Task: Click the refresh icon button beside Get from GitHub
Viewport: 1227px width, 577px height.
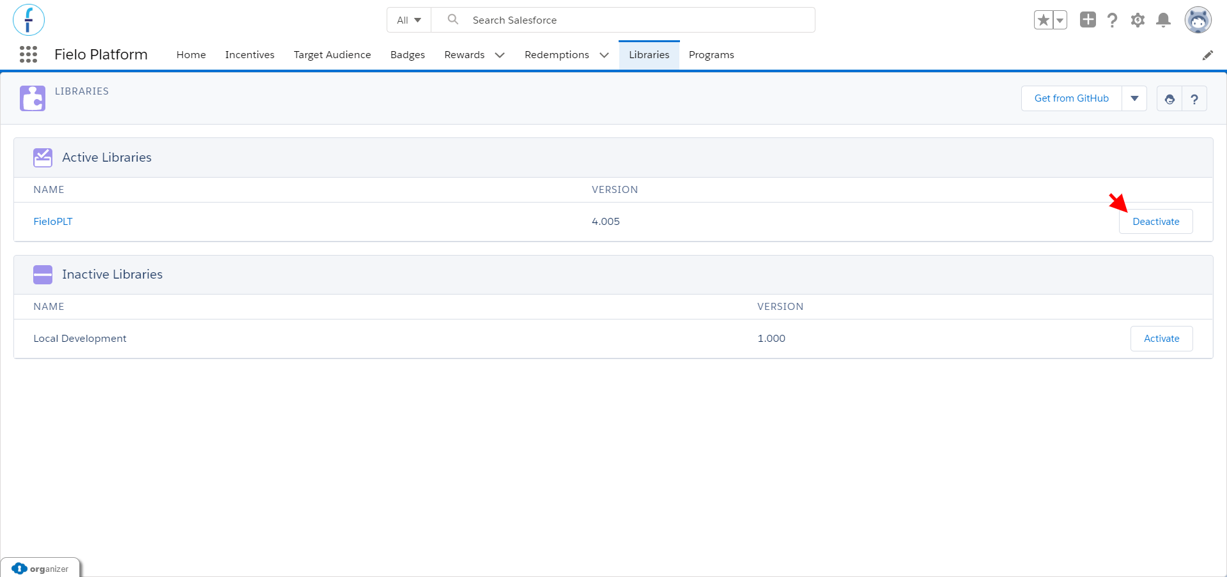Action: 1169,98
